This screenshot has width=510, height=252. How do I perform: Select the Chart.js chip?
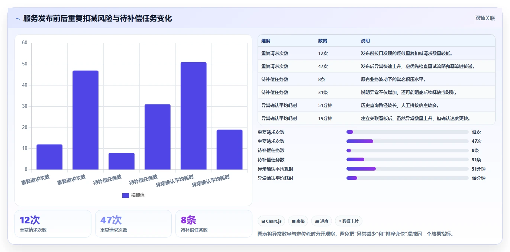click(x=271, y=221)
